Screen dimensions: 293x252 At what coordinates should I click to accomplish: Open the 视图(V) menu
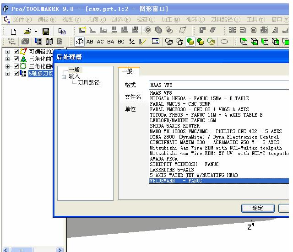(x=72, y=20)
